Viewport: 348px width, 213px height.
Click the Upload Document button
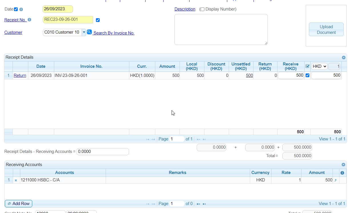tap(326, 30)
